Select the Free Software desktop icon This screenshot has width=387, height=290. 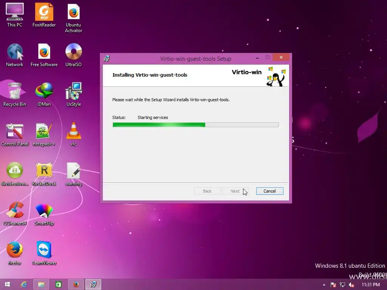coord(44,55)
